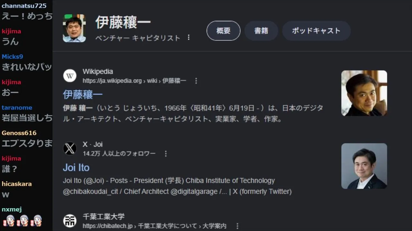The width and height of the screenshot is (412, 231).
Task: Open the knowledge panel three-dot menu
Action: pos(189,38)
